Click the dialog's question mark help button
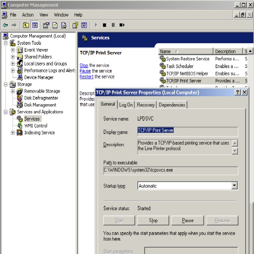254x254 pixels. 237,92
